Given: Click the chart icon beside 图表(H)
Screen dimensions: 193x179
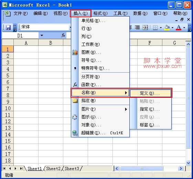Looking at the screenshot, I should pyautogui.click(x=75, y=52).
